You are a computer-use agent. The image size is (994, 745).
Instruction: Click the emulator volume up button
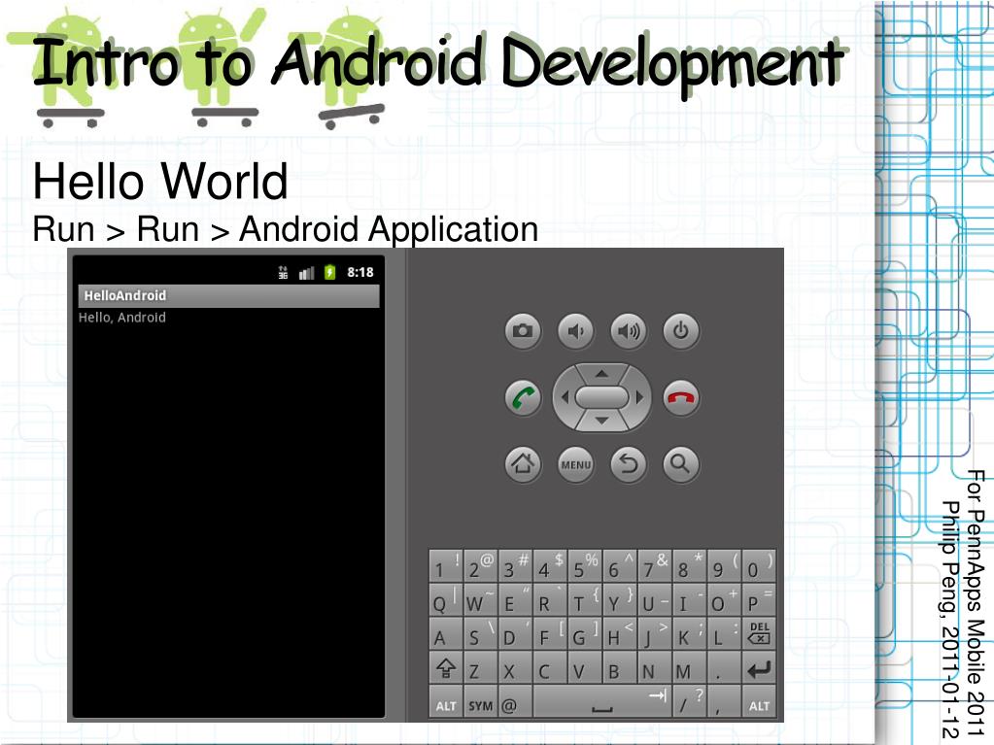pos(629,330)
